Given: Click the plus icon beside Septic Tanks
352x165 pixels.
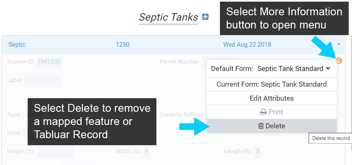Looking at the screenshot, I should tap(205, 17).
